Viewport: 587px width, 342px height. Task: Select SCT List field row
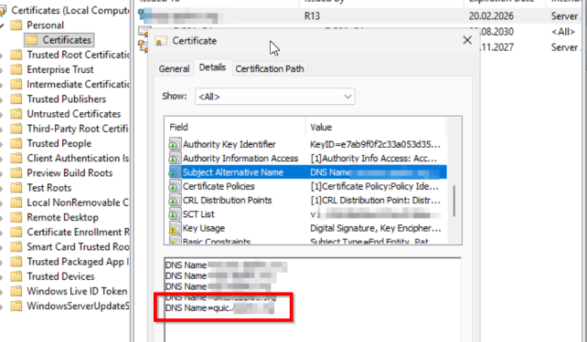click(x=307, y=214)
